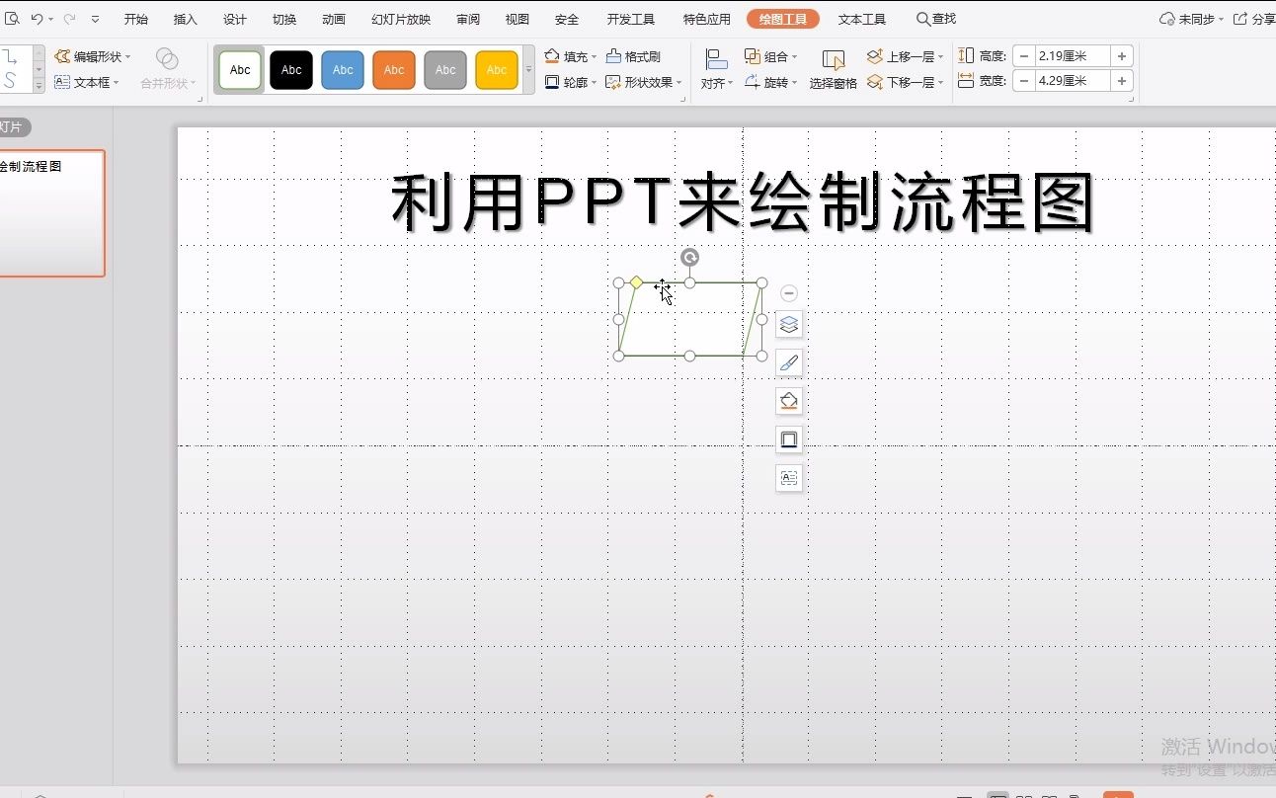Open the 开发工具 tab
The height and width of the screenshot is (798, 1276).
630,19
